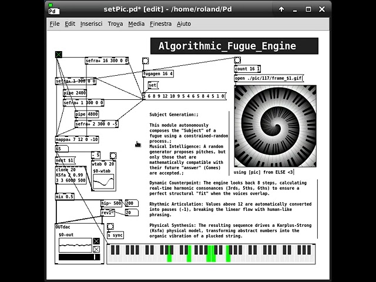Click the bang above the count 16 1 object
The height and width of the screenshot is (282, 376).
point(237,60)
